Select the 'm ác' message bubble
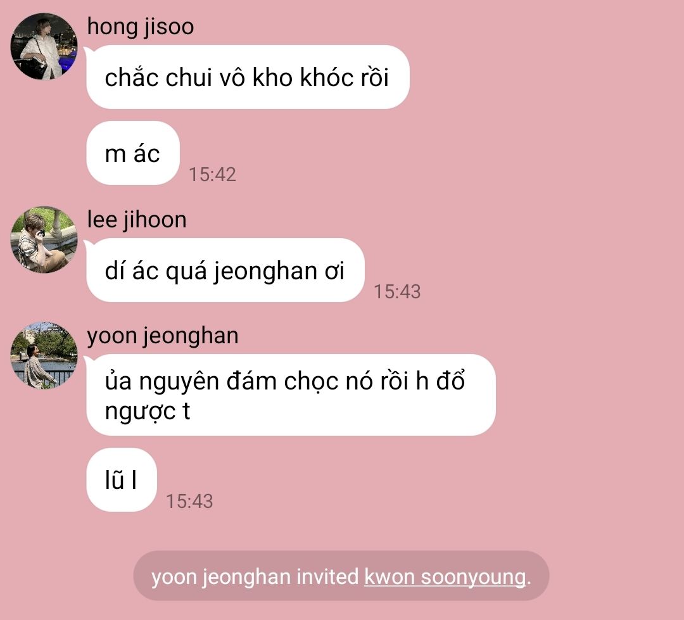The height and width of the screenshot is (620, 684). click(133, 153)
